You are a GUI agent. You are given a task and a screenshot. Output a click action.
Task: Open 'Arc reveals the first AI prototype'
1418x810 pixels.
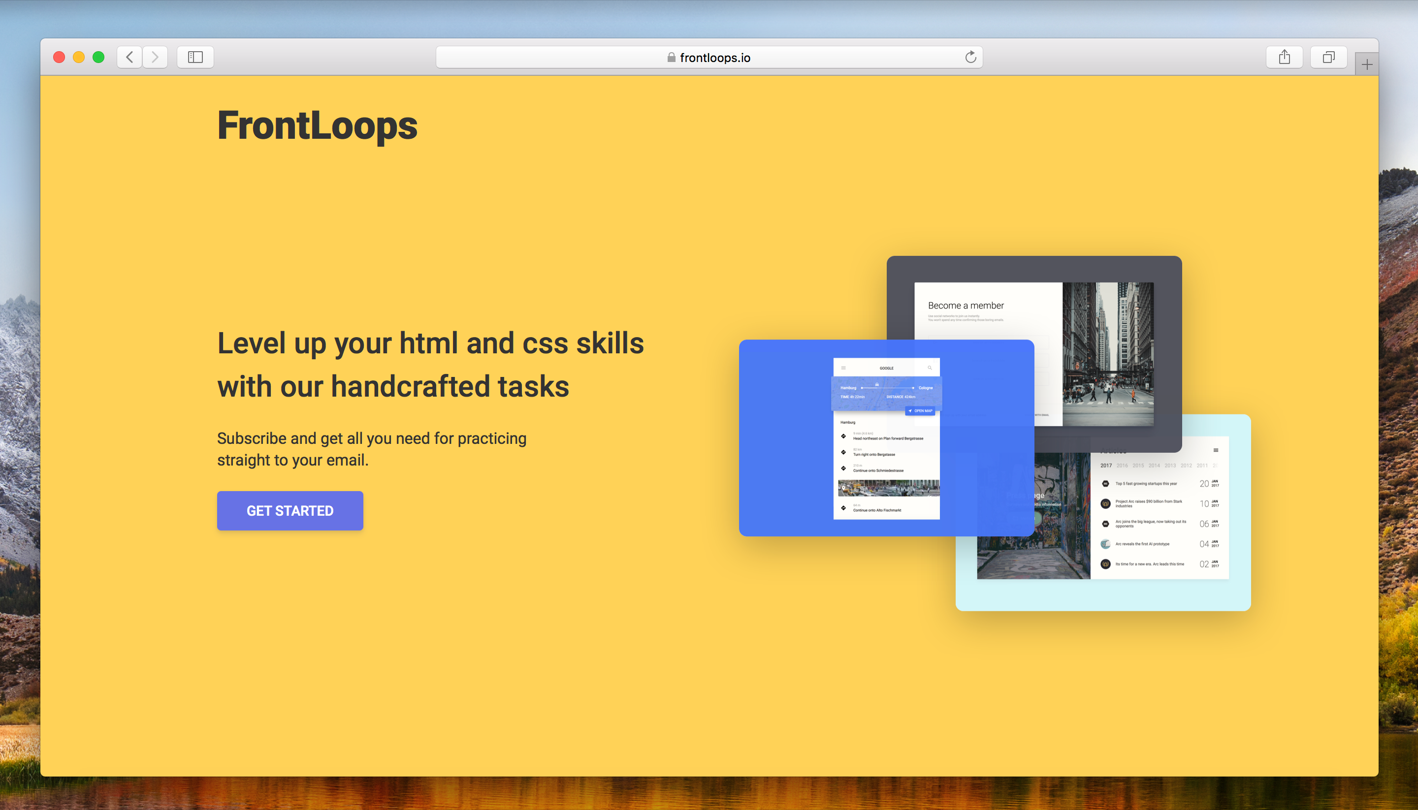(1142, 543)
